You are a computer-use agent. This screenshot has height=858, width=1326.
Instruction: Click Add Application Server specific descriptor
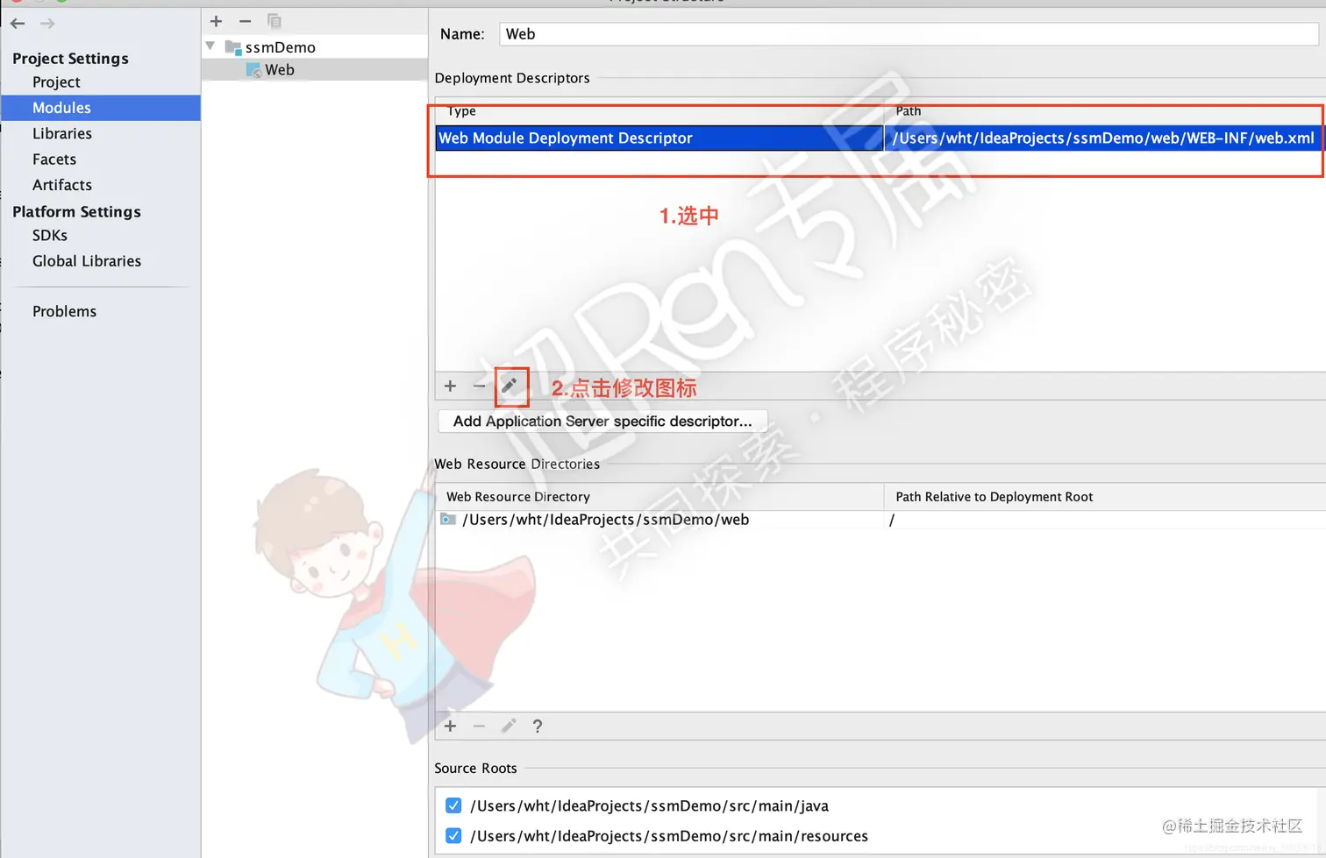(x=602, y=422)
